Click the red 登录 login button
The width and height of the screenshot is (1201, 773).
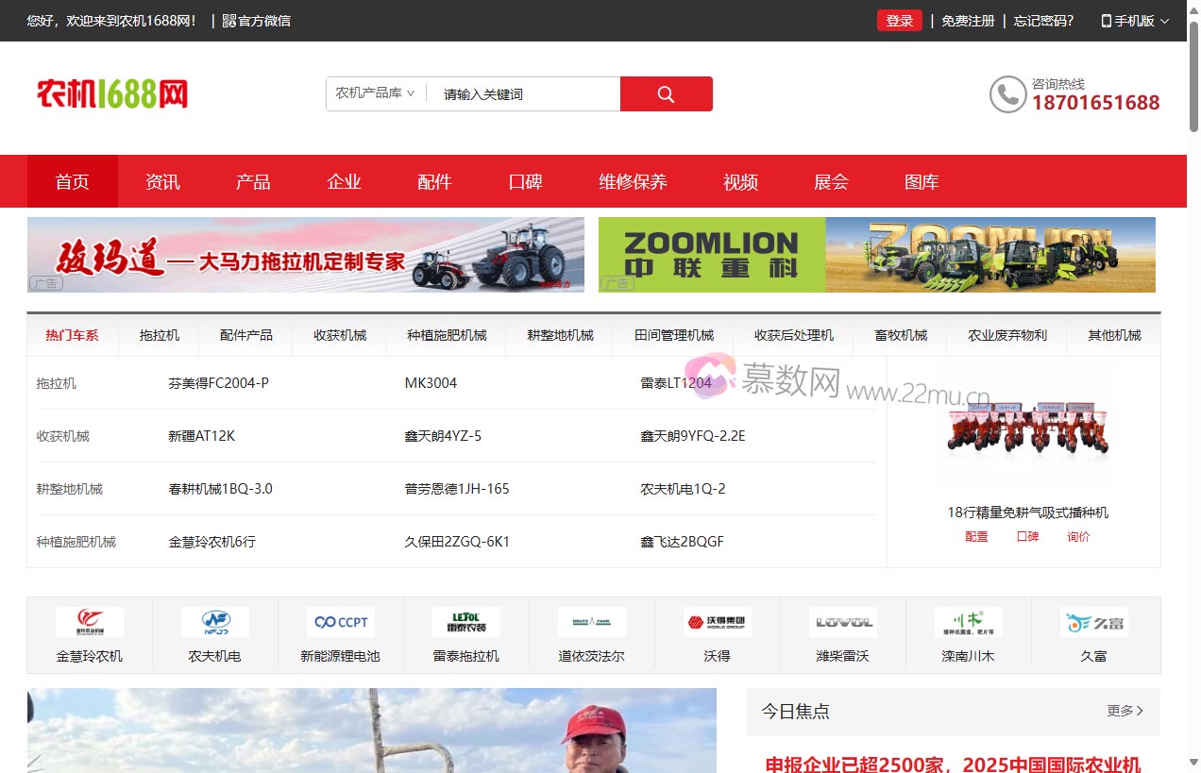pyautogui.click(x=899, y=20)
